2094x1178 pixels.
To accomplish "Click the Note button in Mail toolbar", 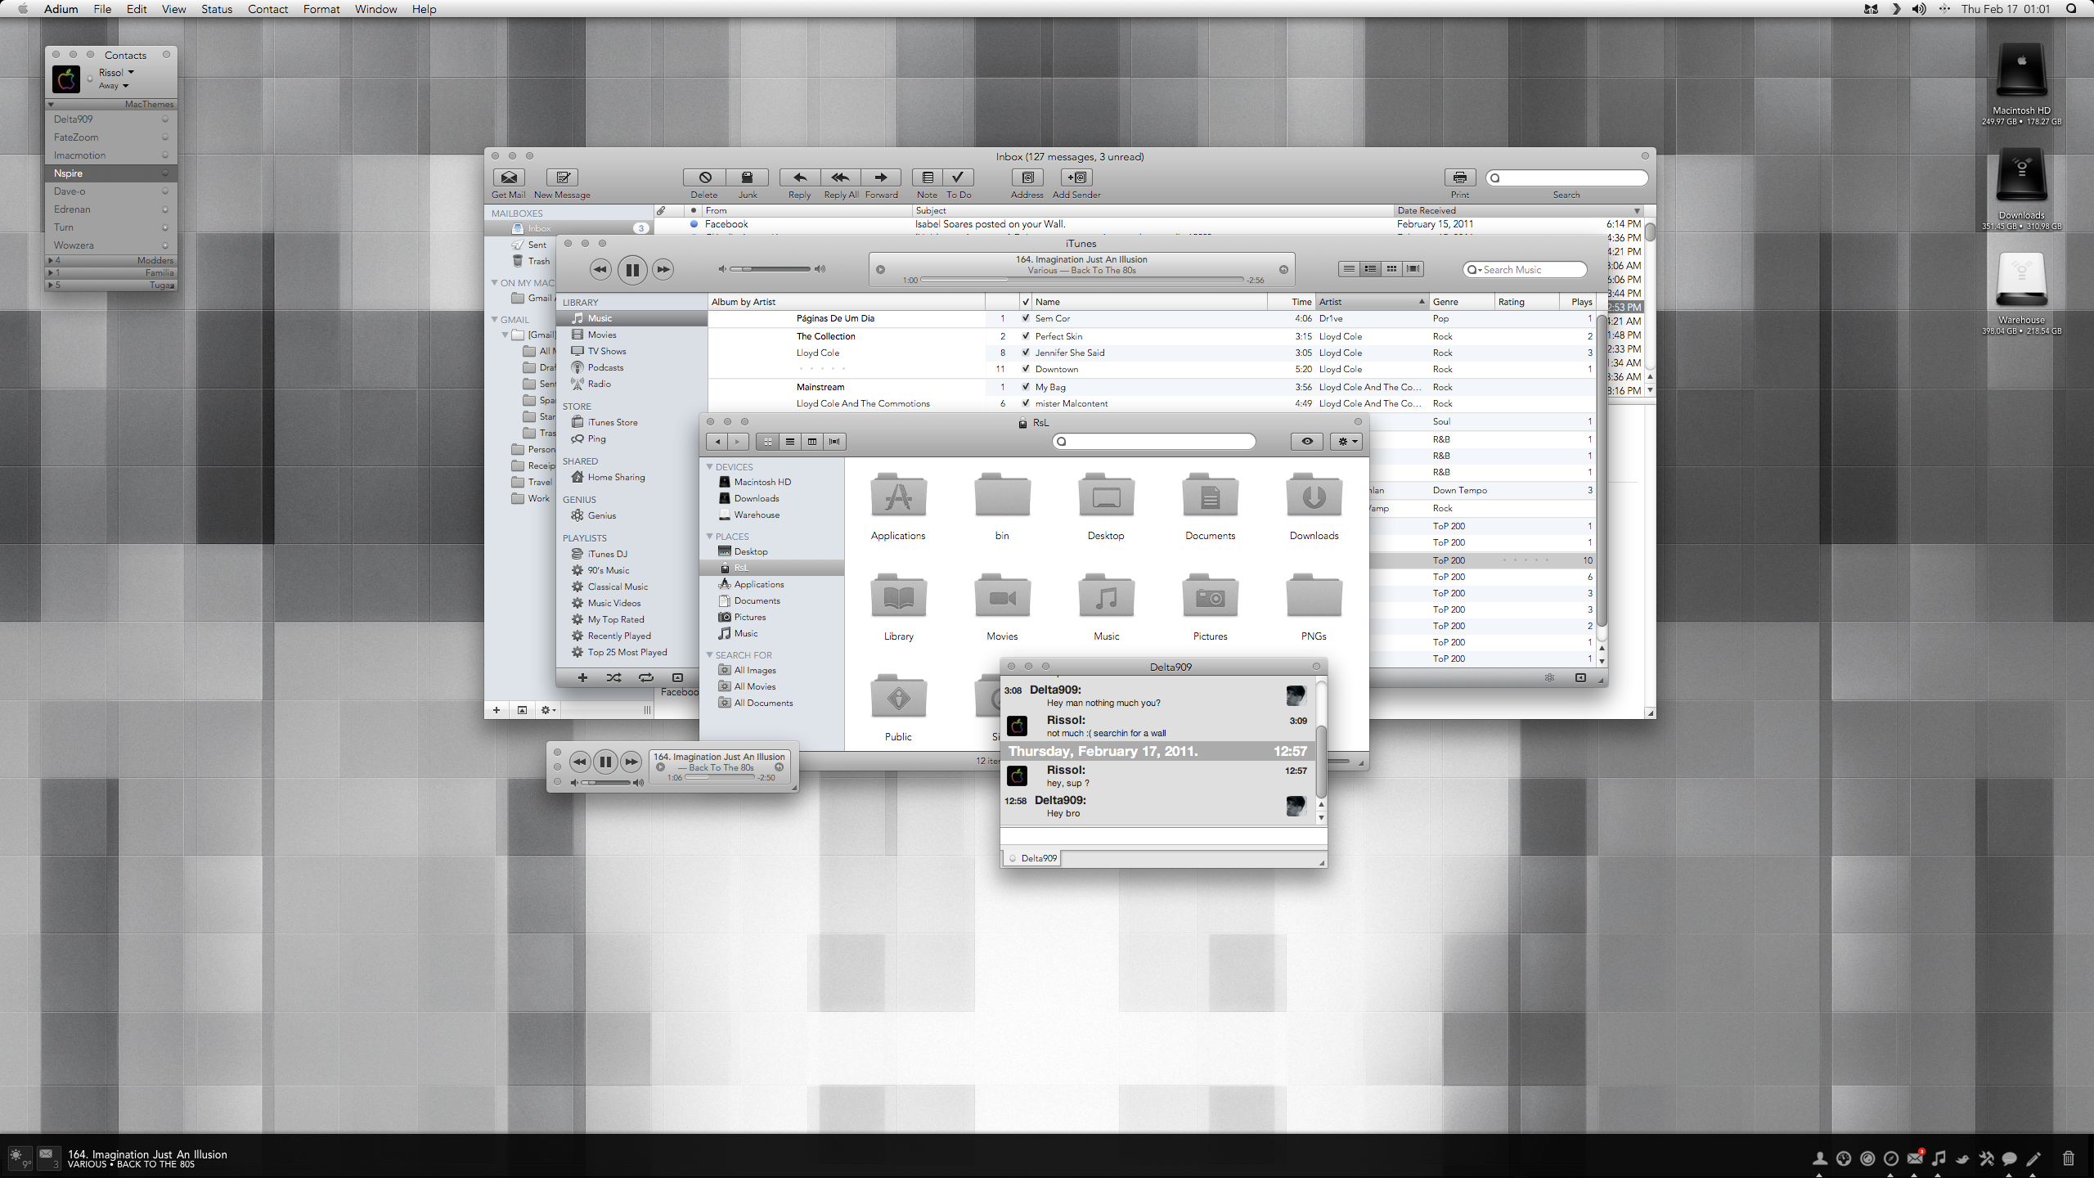I will [x=926, y=177].
